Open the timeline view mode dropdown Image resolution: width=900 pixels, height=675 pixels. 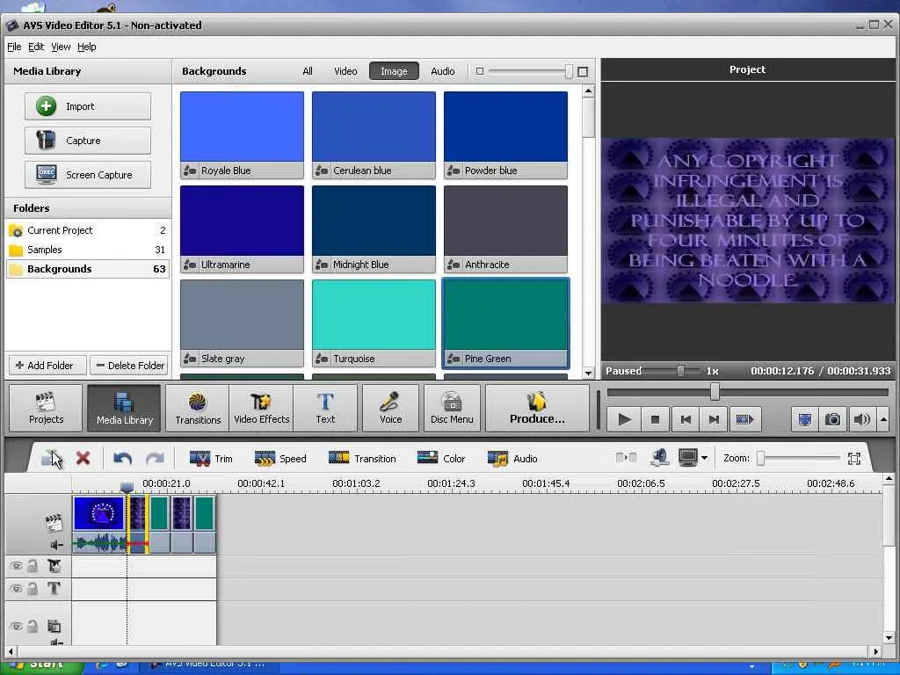(704, 459)
